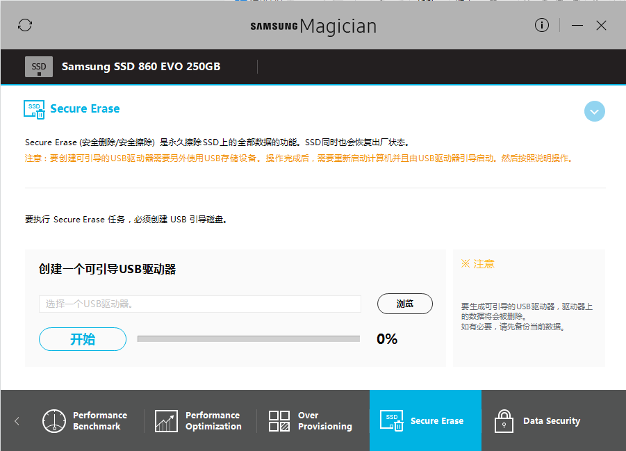The image size is (626, 451).
Task: Minimize the Samsung Magician window
Action: pyautogui.click(x=577, y=26)
